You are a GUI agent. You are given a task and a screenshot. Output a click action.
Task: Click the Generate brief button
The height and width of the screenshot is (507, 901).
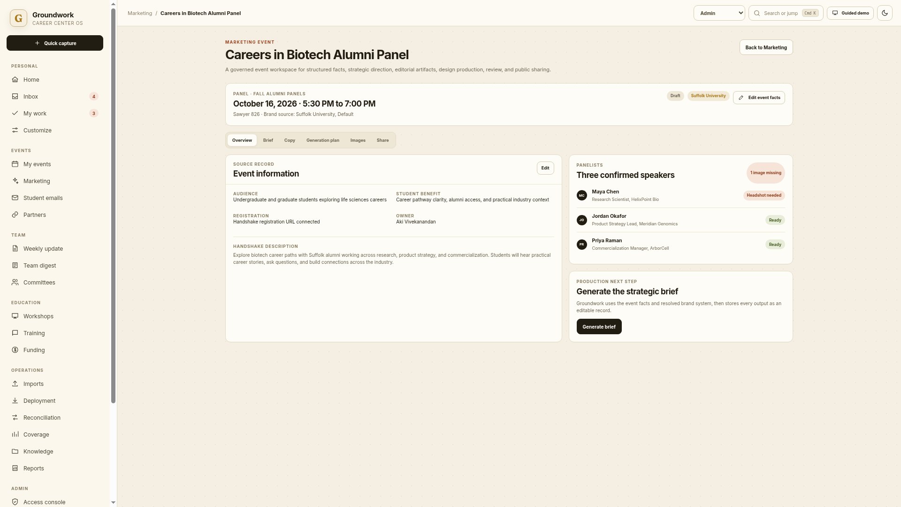(x=599, y=327)
